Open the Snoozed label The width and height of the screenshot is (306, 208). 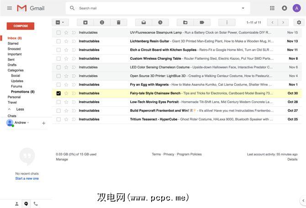(14, 49)
